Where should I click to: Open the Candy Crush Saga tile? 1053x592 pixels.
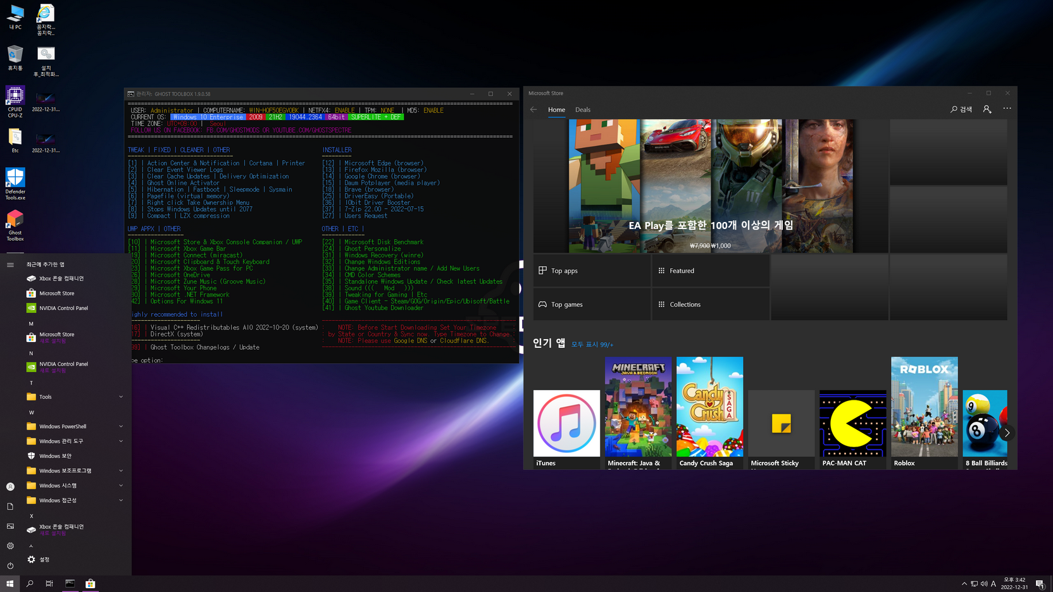tap(709, 412)
